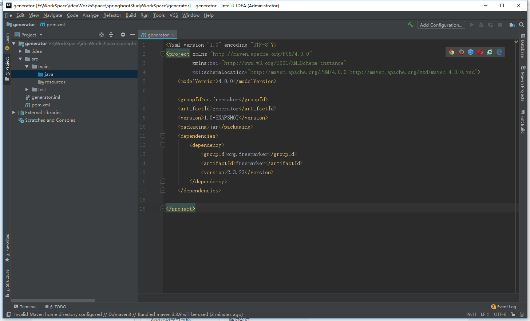Open the Refactor menu

coord(112,15)
